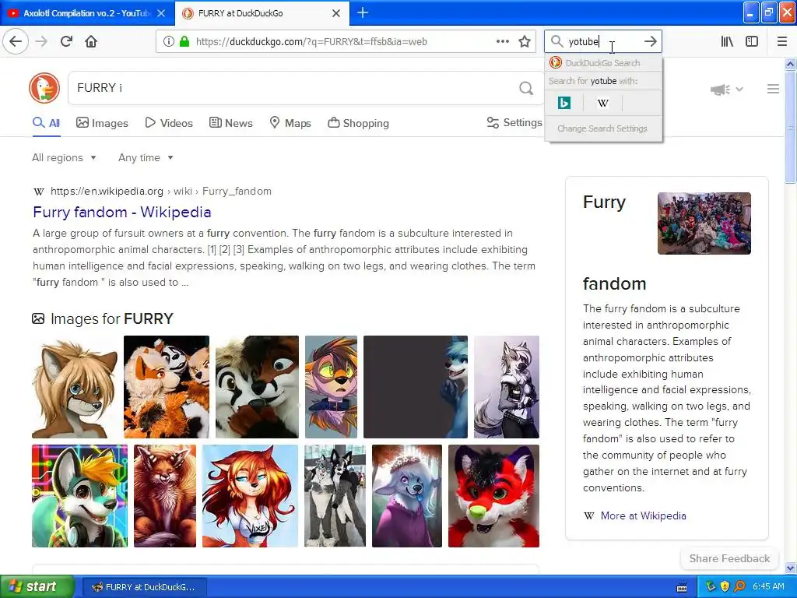The image size is (797, 598).
Task: Switch to Axolotl Compilation YouTube tab
Action: (x=87, y=13)
